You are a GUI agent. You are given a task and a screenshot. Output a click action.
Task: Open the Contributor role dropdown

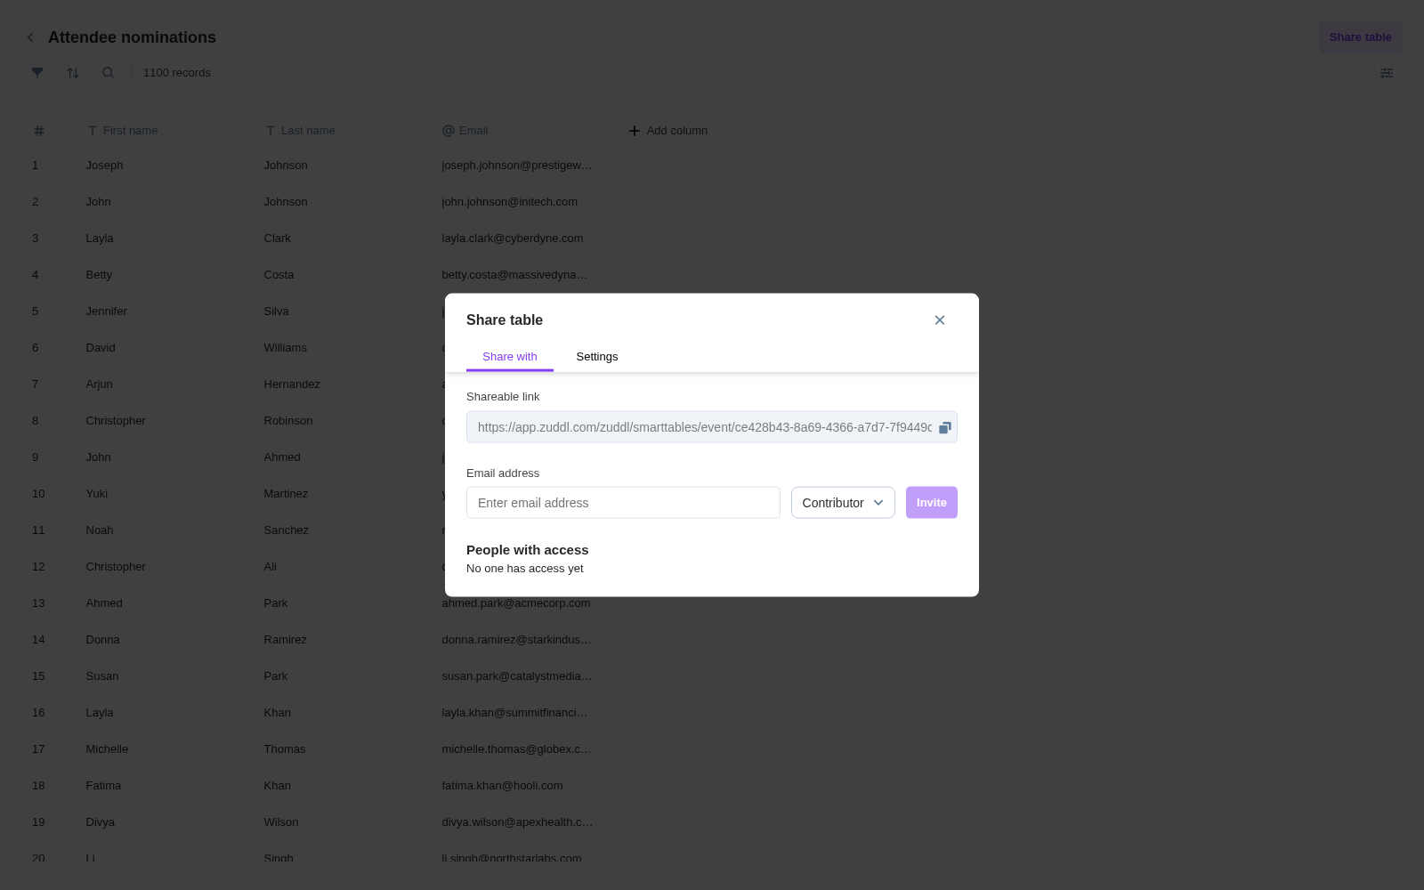tap(843, 503)
